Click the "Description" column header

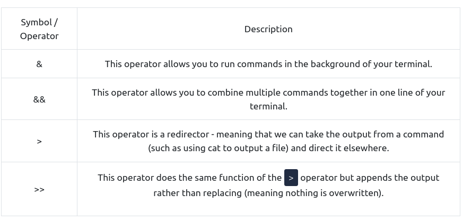[268, 29]
